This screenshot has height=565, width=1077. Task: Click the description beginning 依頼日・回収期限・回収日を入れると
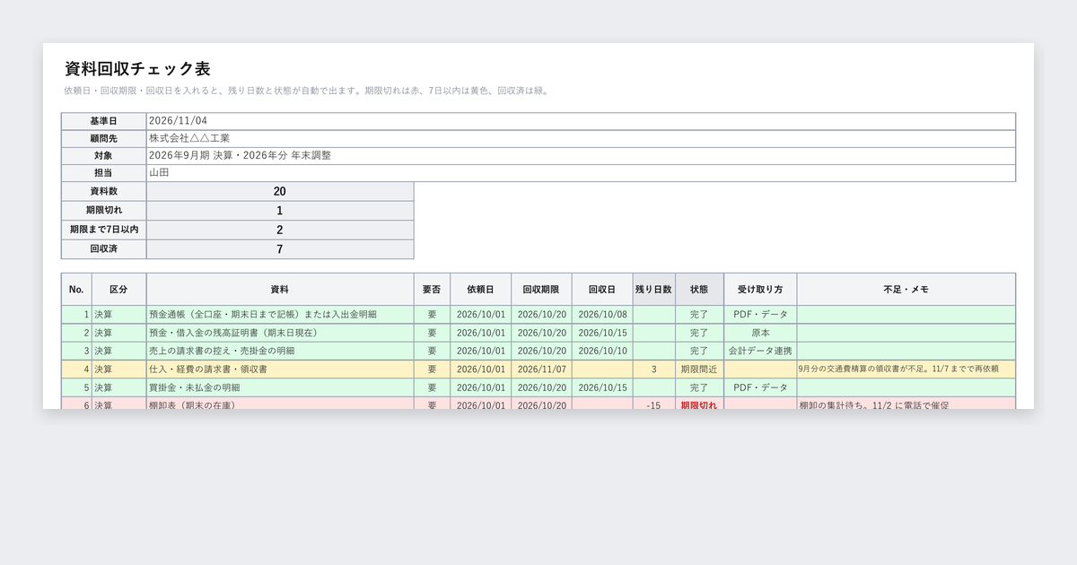click(x=307, y=91)
